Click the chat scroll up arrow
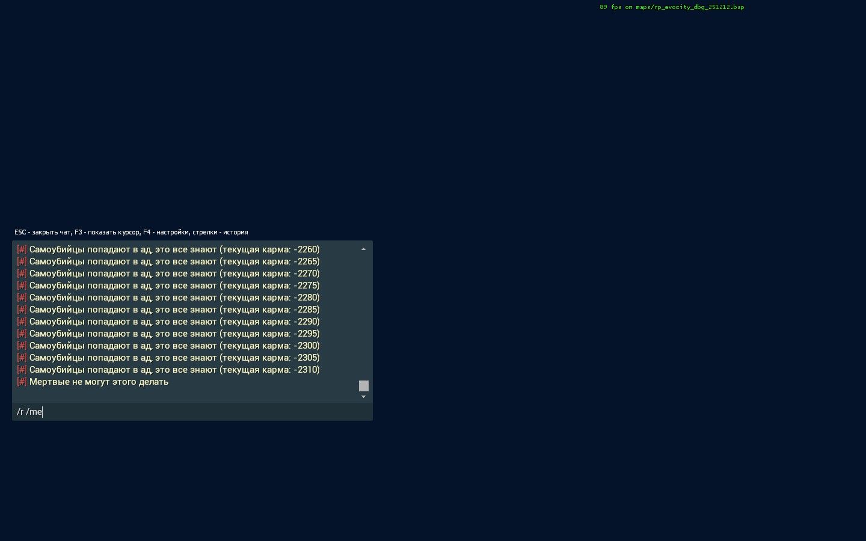866x541 pixels. [363, 249]
